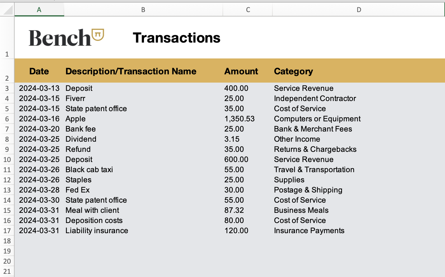
Task: Select the Fiverr description cell
Action: tap(75, 98)
